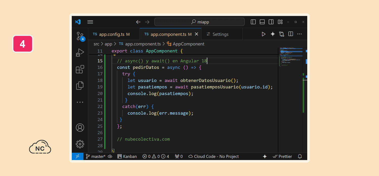
Task: Show additional views ellipsis in activity bar
Action: tap(80, 102)
